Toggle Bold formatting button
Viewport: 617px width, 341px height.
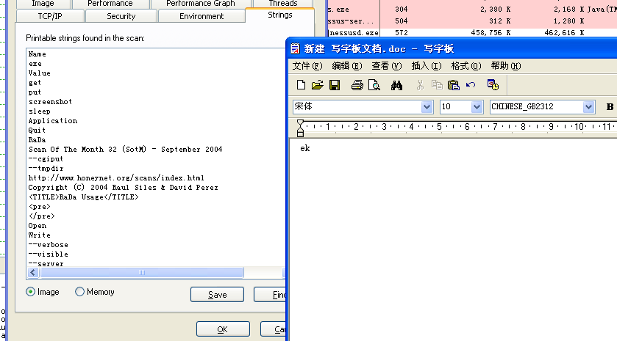tap(610, 107)
